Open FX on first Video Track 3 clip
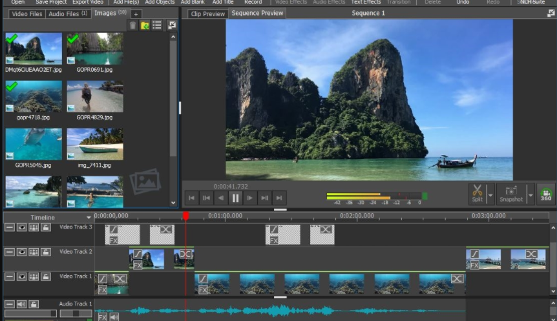This screenshot has width=557, height=321. (x=113, y=241)
